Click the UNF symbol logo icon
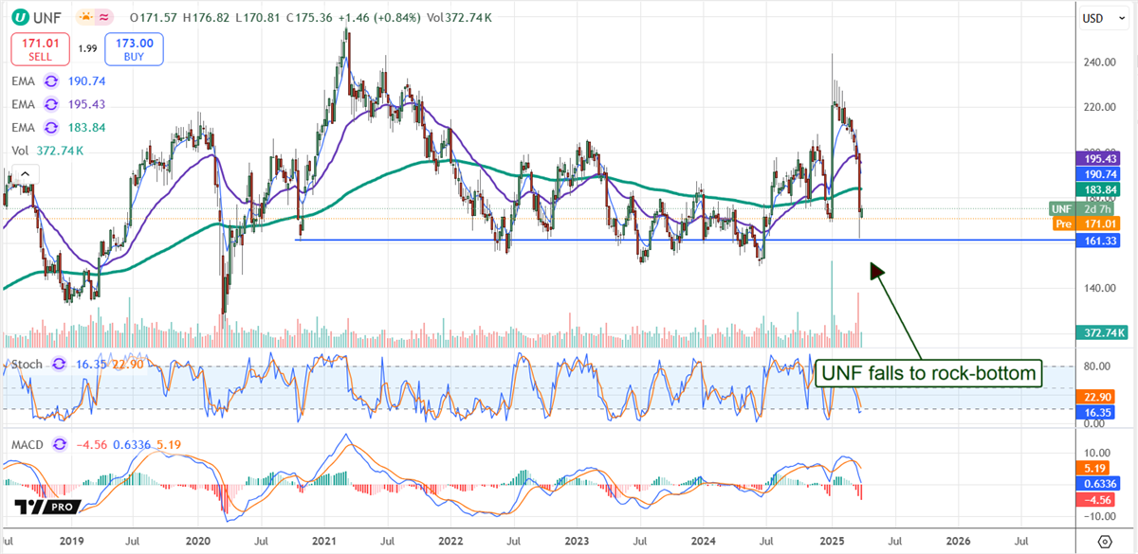This screenshot has width=1138, height=554. click(x=19, y=17)
